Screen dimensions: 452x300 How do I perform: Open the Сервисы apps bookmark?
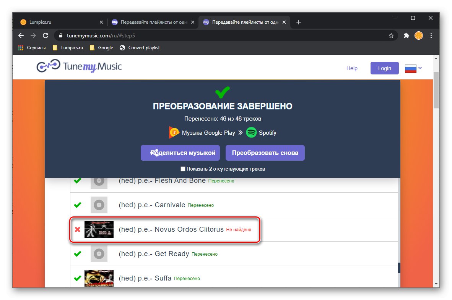coord(32,48)
